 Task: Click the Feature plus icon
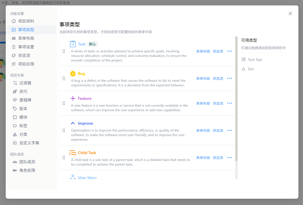point(73,98)
